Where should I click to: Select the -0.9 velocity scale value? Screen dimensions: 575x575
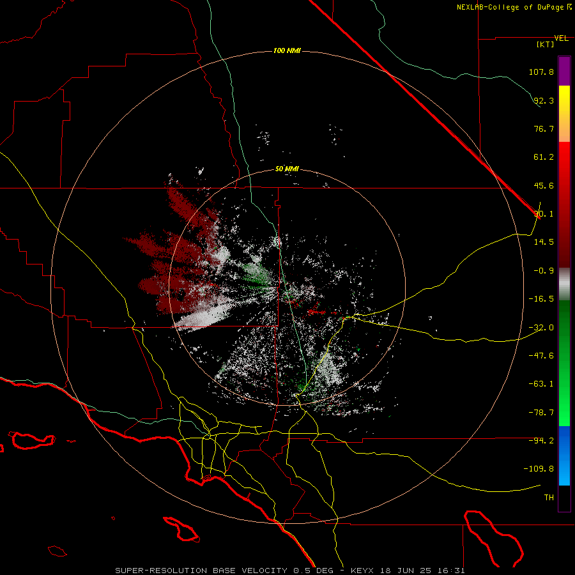(x=544, y=271)
